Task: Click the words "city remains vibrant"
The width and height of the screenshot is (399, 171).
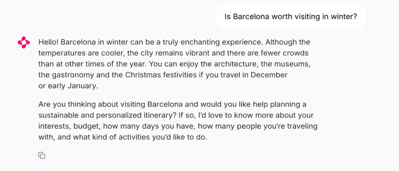Action: coord(173,53)
